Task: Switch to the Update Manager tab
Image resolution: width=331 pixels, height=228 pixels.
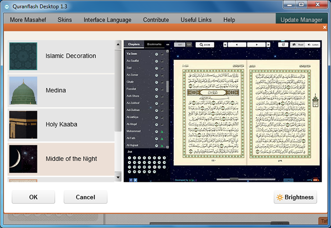Action: pos(302,20)
